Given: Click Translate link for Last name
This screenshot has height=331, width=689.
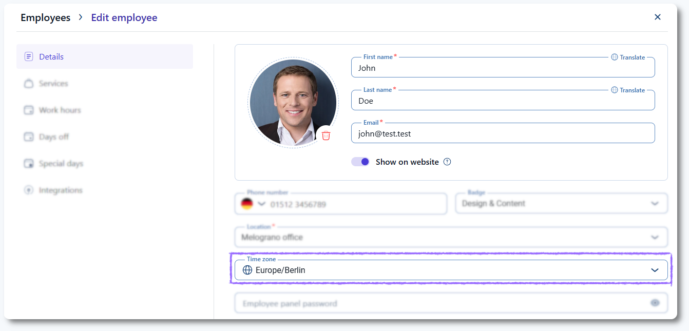Looking at the screenshot, I should [628, 90].
